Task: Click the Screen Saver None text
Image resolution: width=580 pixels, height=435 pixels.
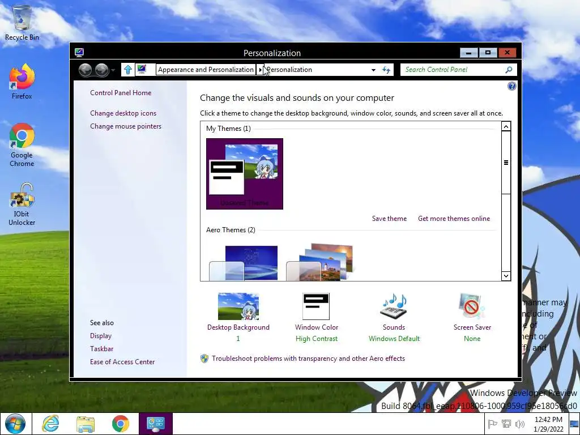Action: (472, 339)
